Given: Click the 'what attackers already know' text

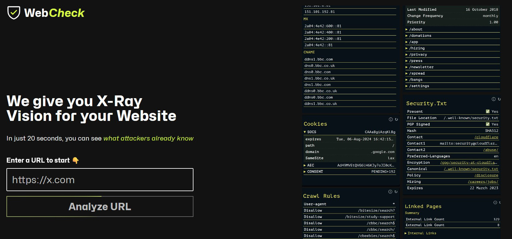Looking at the screenshot, I should coord(148,138).
